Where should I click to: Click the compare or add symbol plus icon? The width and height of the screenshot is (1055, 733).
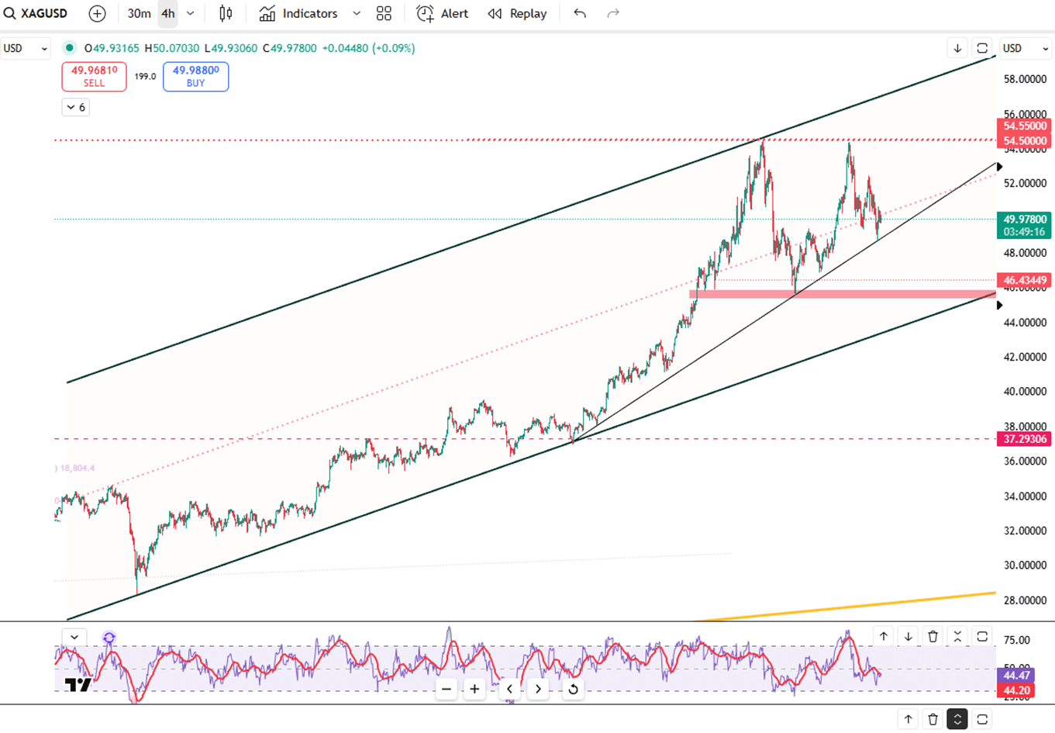pos(97,13)
